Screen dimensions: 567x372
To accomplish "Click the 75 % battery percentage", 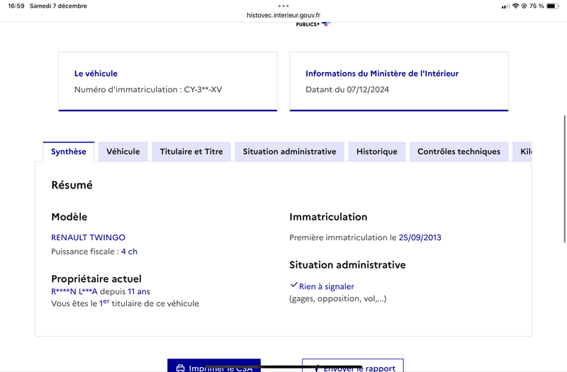I will [x=537, y=6].
